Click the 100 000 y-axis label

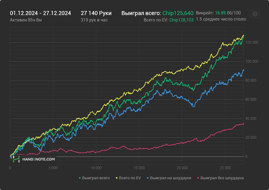point(252,61)
